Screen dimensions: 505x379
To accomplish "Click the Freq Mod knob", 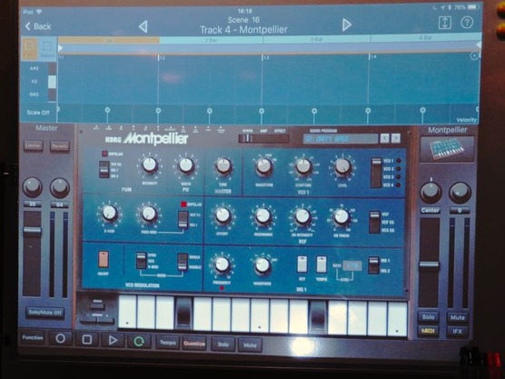I will coord(149,214).
